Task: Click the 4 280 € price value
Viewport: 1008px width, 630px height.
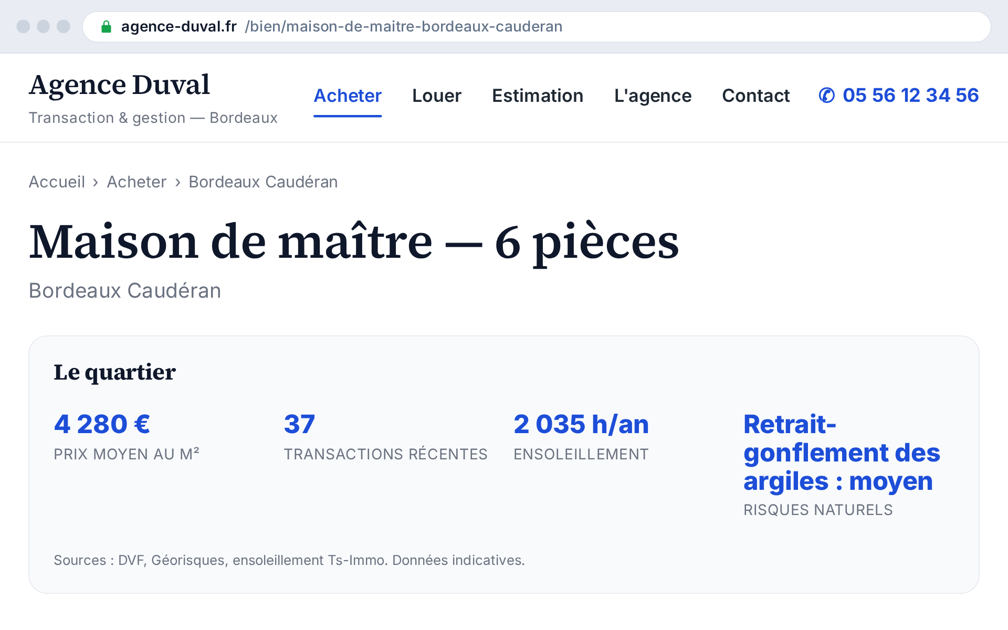Action: (102, 424)
